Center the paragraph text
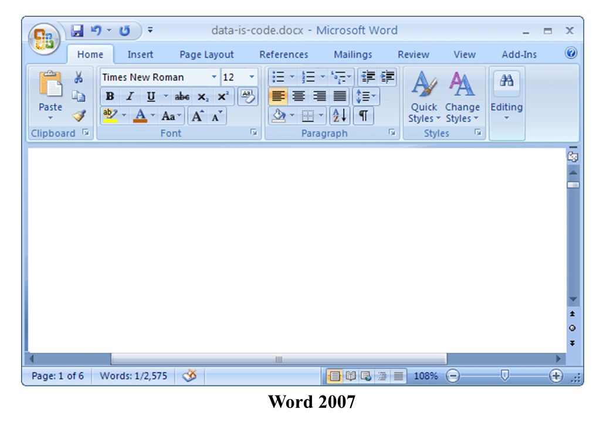610x422 pixels. [x=299, y=96]
